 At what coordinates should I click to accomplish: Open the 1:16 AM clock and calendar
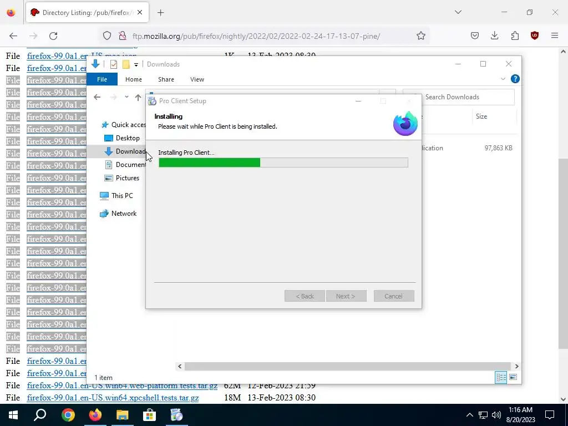coord(520,415)
